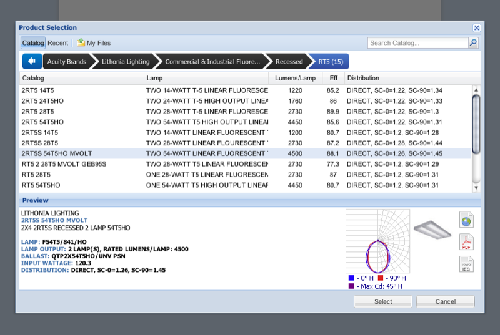500x335 pixels.
Task: Click the INPUT WATTAGE 120.3 text
Action: coord(56,263)
